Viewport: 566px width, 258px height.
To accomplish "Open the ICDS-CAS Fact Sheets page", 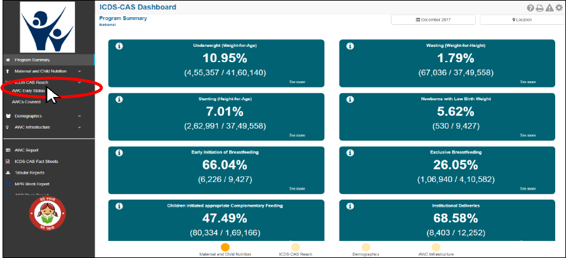I will pyautogui.click(x=36, y=161).
